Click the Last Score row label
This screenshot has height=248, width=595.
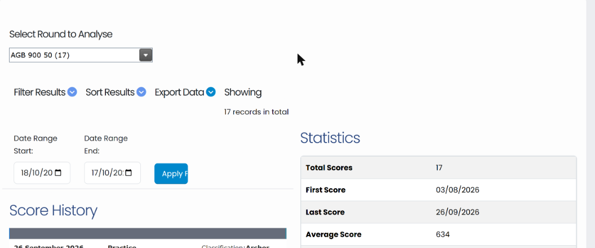click(325, 212)
